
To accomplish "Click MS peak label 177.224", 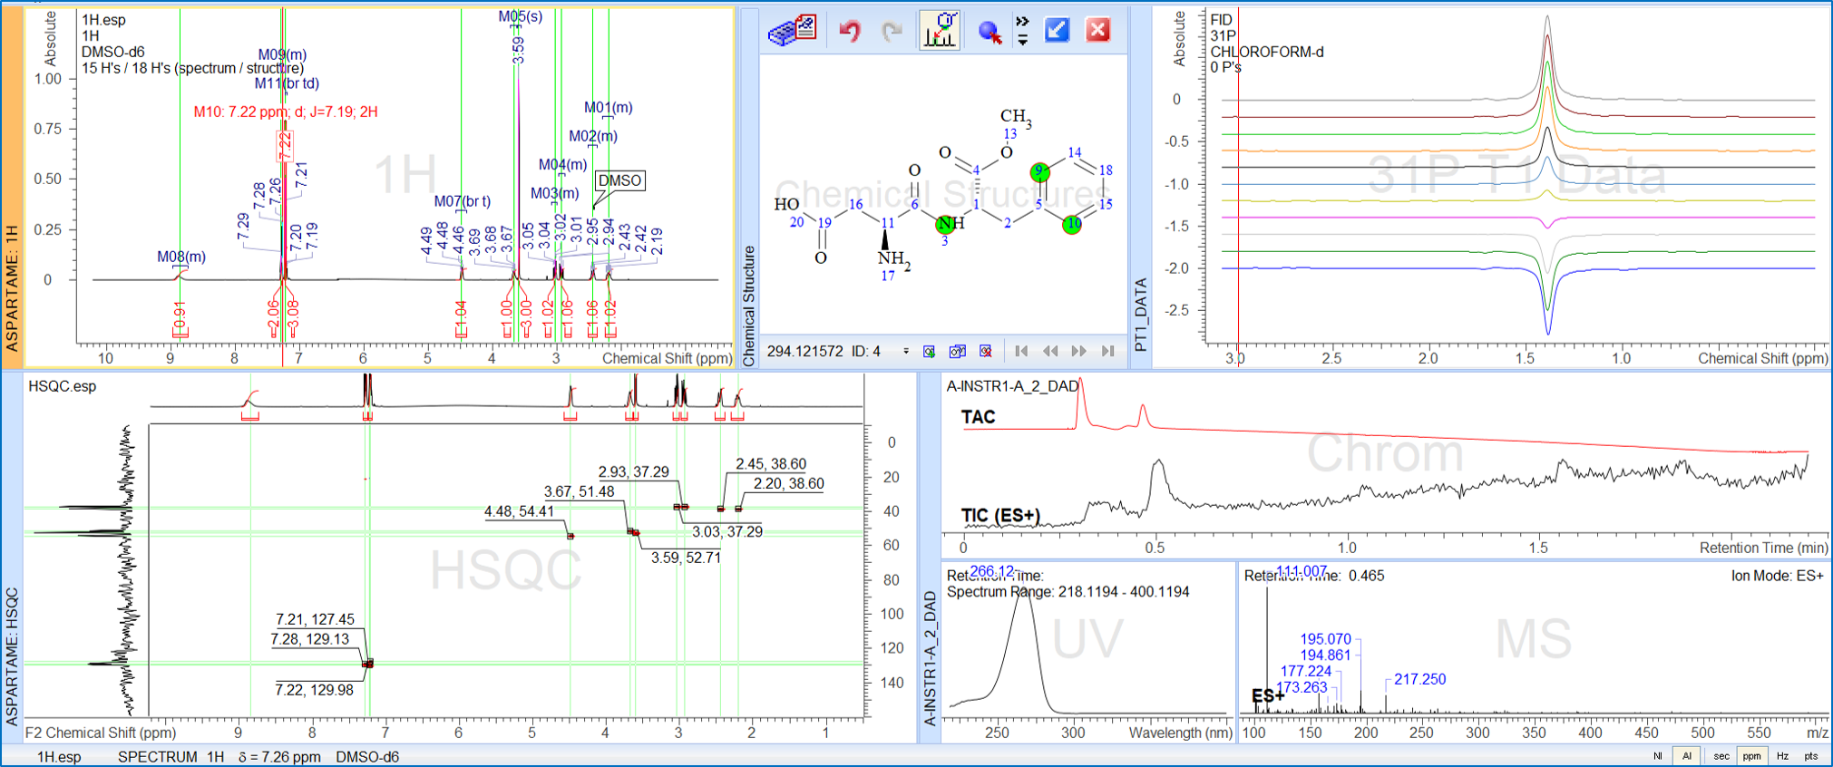I will coord(1306,671).
